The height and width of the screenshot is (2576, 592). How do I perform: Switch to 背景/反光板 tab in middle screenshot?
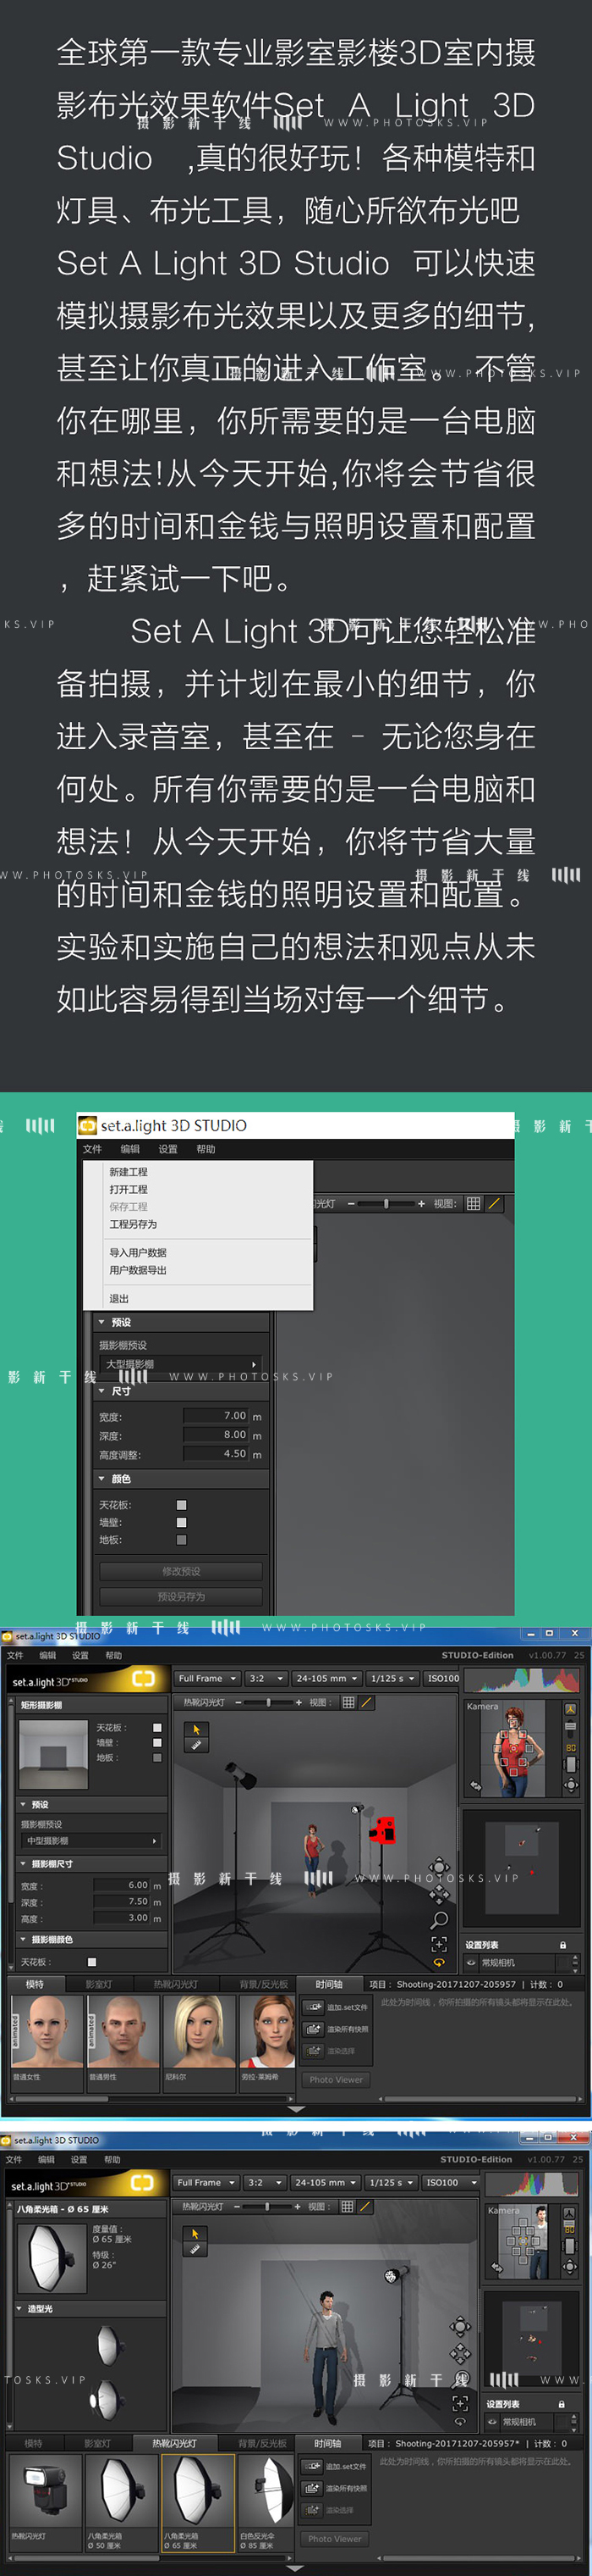[262, 1984]
